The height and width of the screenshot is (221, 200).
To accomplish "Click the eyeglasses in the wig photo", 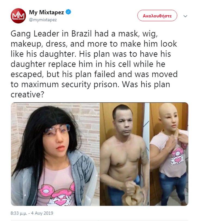I will click(57, 130).
